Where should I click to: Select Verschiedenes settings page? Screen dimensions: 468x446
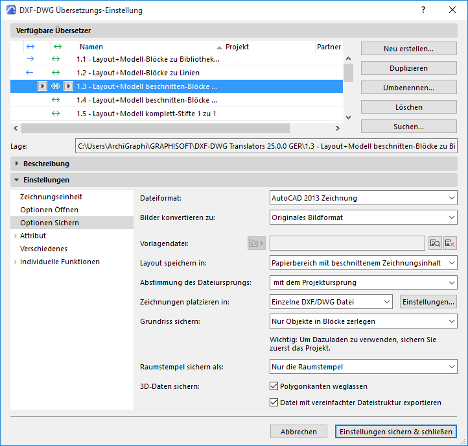[43, 249]
